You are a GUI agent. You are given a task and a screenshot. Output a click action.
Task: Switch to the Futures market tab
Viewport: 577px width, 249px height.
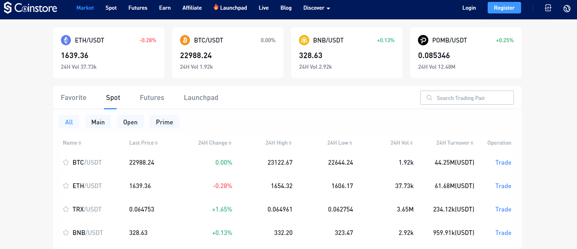[x=152, y=97]
